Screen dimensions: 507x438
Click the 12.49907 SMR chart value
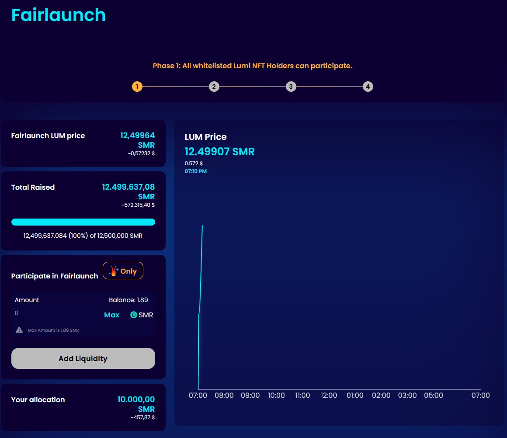219,151
